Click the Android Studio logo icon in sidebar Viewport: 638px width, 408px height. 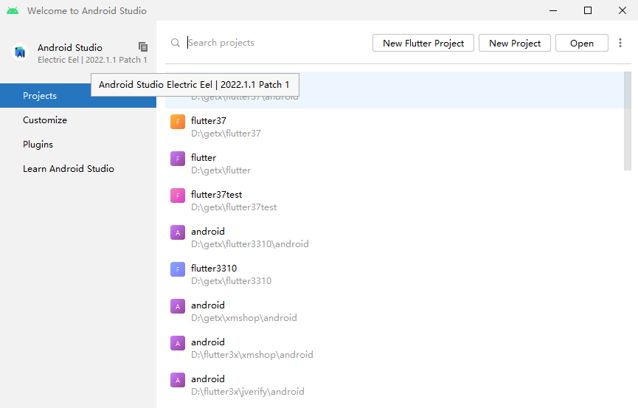(x=20, y=52)
